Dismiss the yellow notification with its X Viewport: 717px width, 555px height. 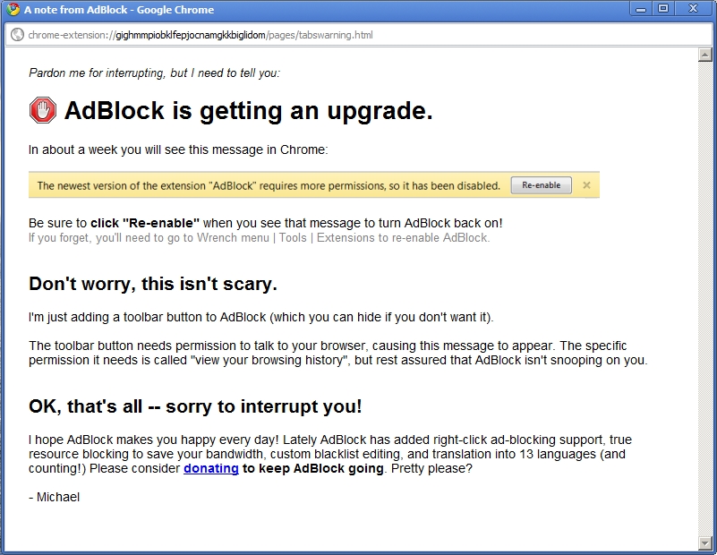(x=586, y=185)
